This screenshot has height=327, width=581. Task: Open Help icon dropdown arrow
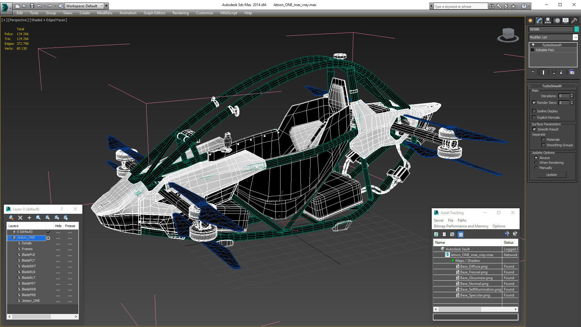[x=529, y=6]
